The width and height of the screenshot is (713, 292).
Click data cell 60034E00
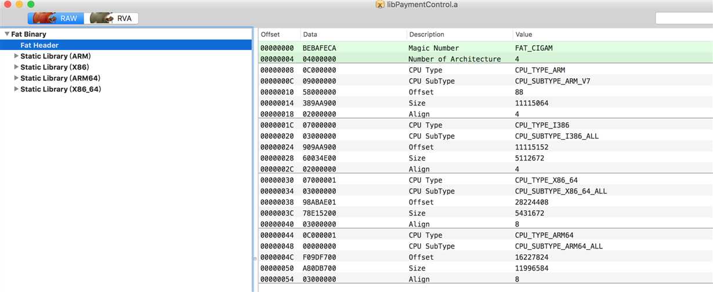point(319,158)
